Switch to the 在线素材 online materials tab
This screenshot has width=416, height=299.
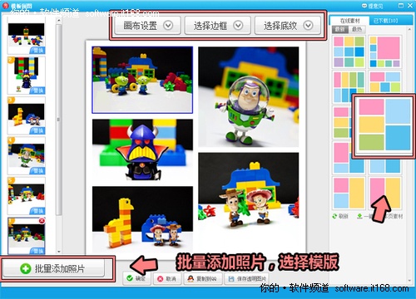coord(349,21)
